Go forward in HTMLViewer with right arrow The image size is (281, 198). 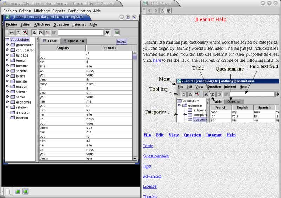point(156,11)
